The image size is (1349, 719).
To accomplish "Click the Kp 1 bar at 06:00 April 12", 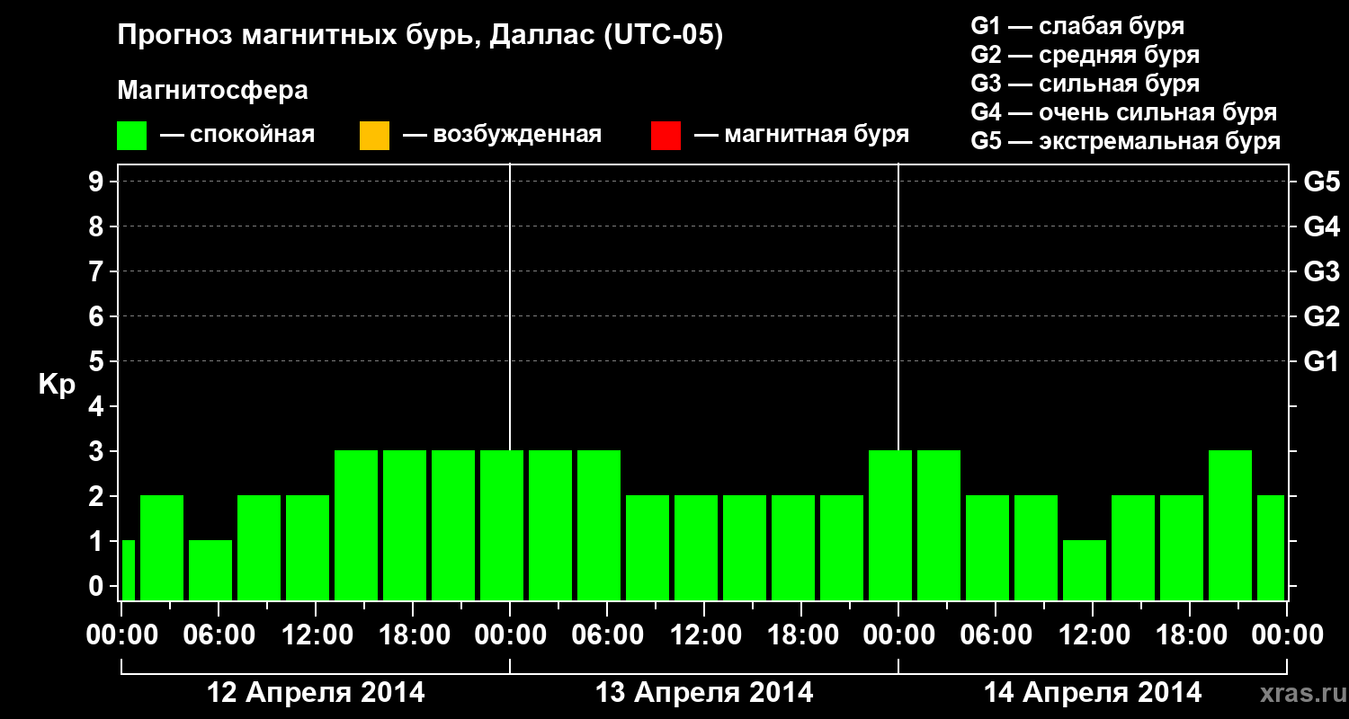I will click(x=210, y=570).
